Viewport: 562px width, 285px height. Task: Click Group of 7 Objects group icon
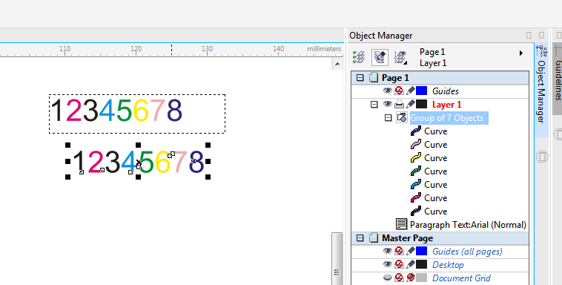pyautogui.click(x=401, y=117)
